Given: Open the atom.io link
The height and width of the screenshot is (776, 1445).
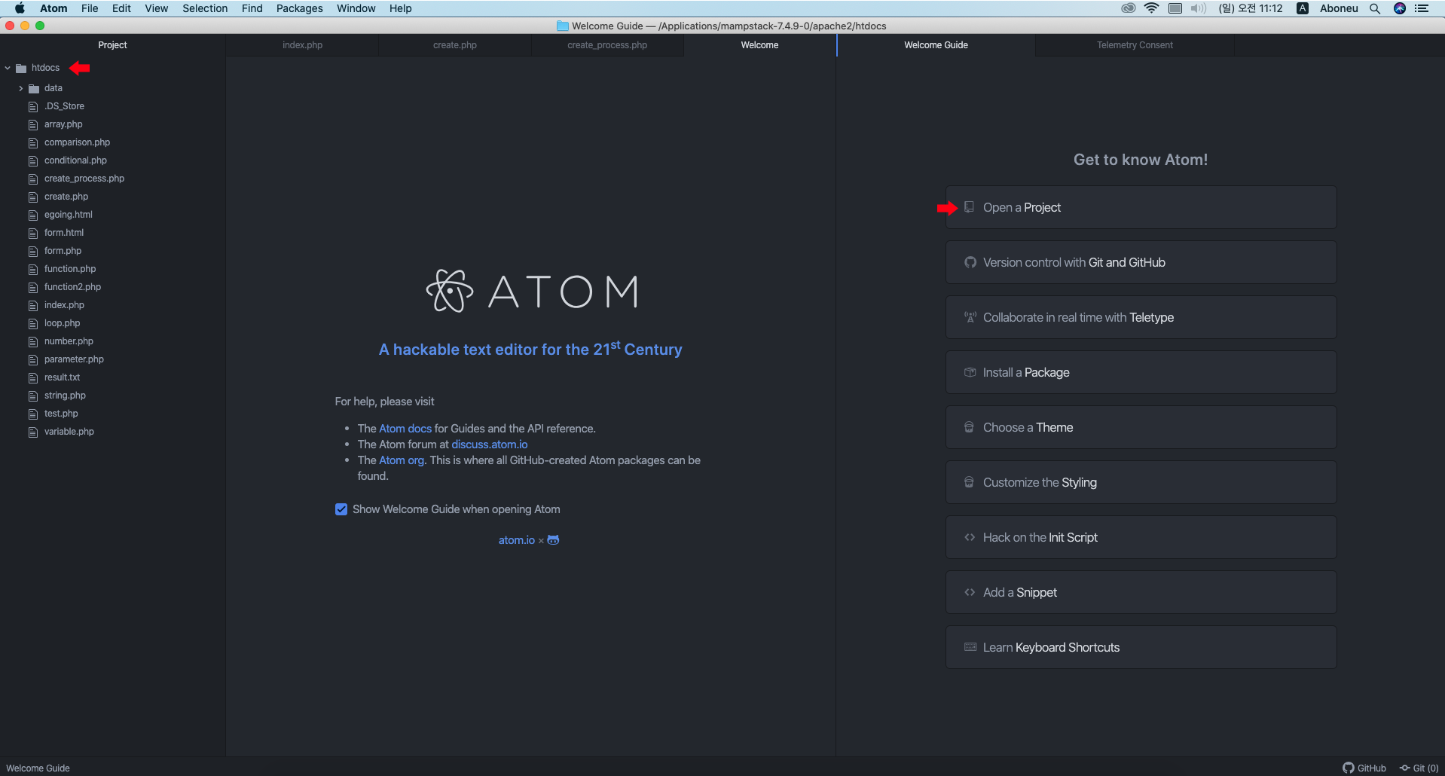Looking at the screenshot, I should coord(517,540).
